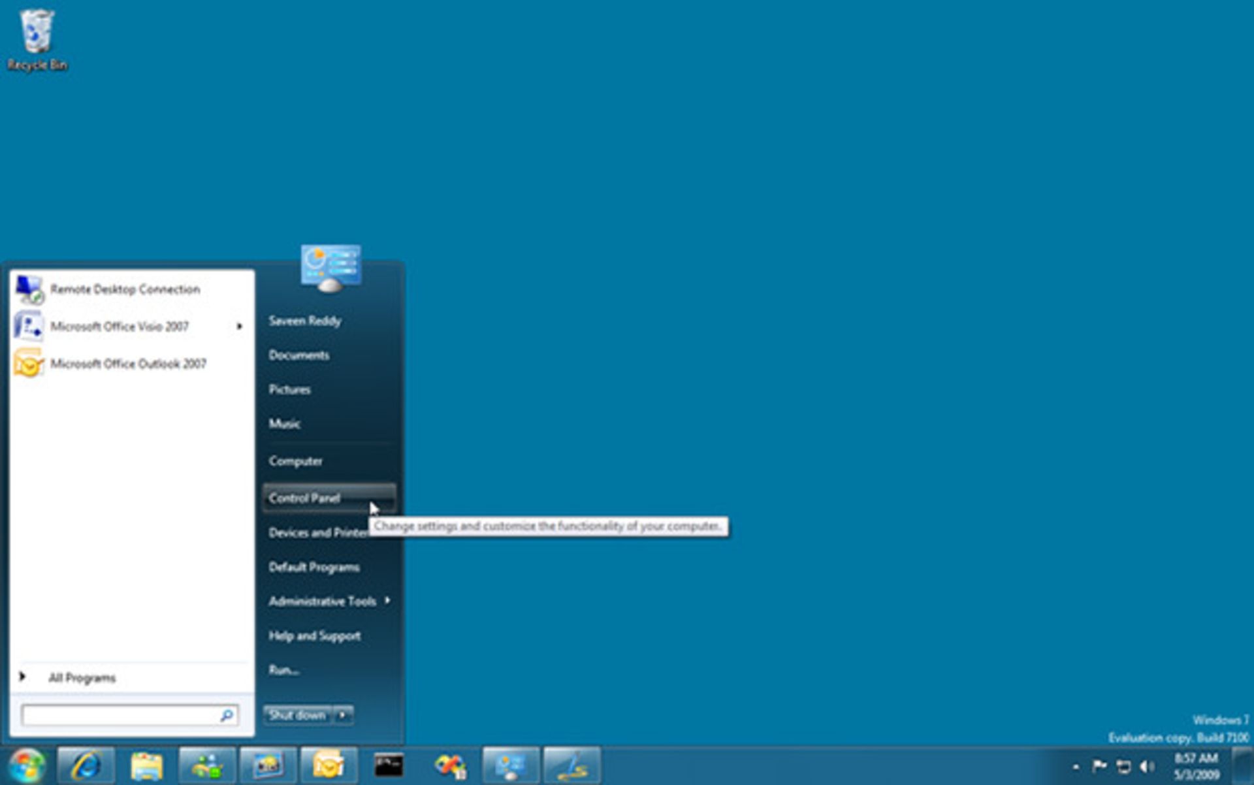
Task: Click the Start orb
Action: coord(26,765)
